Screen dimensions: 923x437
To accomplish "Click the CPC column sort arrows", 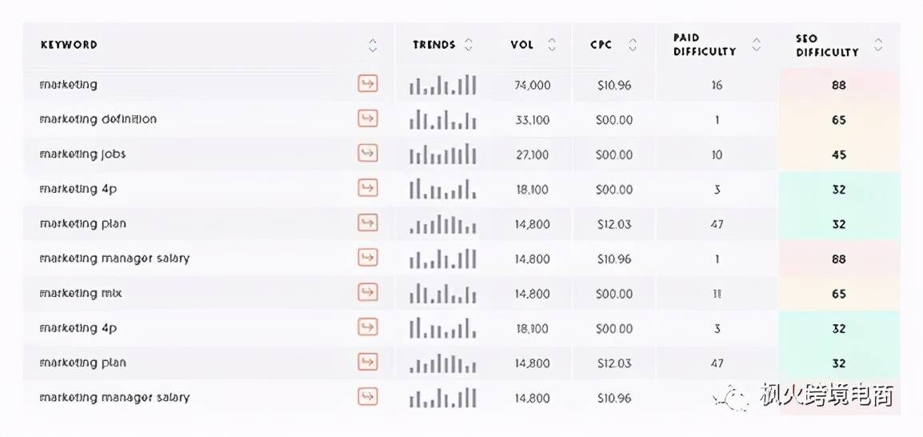I will 632,45.
